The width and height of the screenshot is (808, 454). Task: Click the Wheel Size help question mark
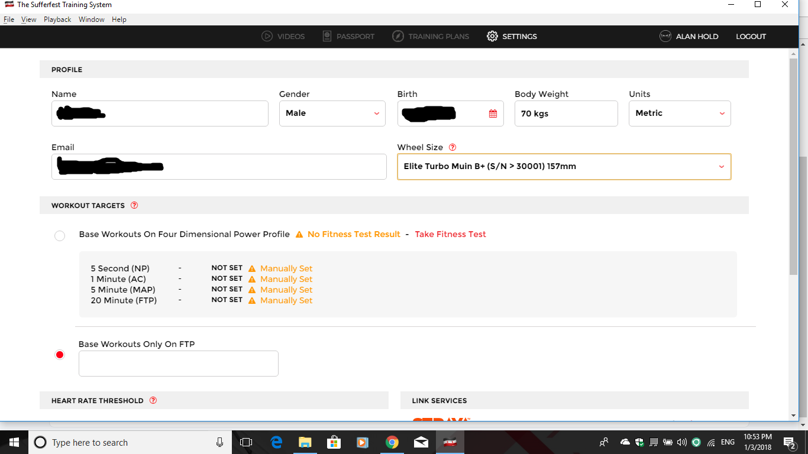pos(453,147)
